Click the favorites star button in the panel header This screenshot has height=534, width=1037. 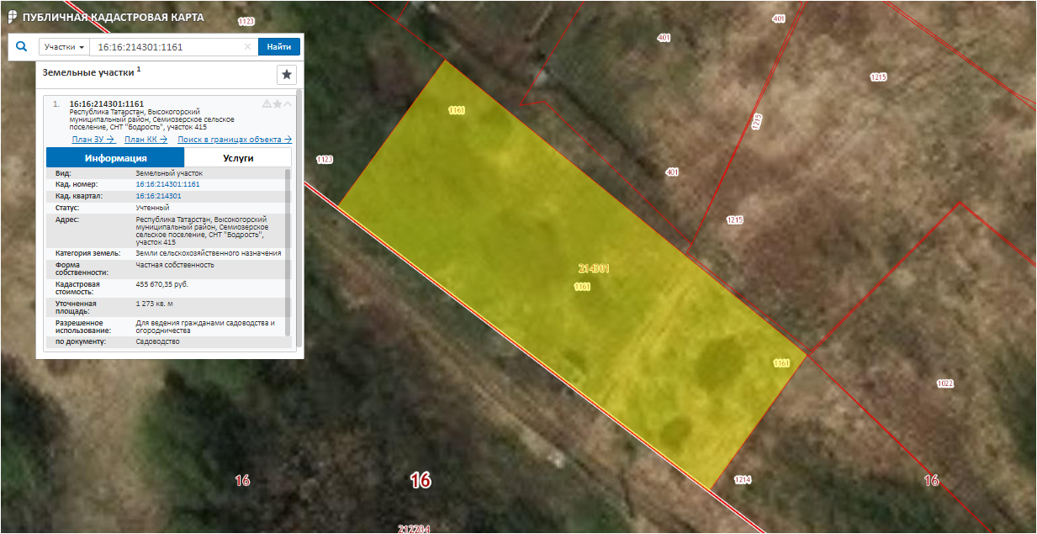pyautogui.click(x=287, y=75)
